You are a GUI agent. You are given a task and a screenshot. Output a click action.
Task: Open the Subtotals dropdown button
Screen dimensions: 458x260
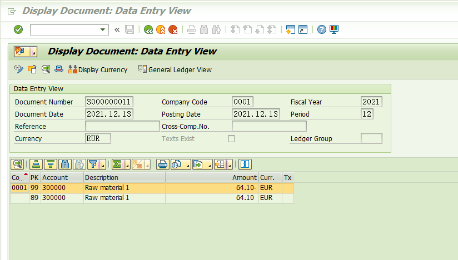click(141, 164)
